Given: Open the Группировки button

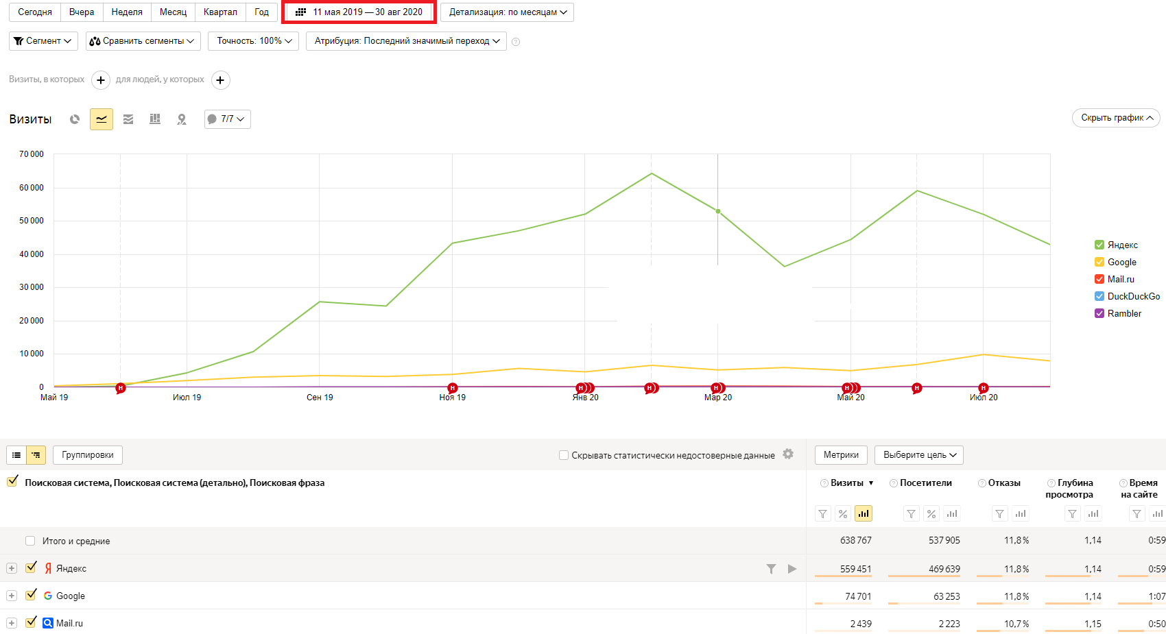Looking at the screenshot, I should point(88,455).
